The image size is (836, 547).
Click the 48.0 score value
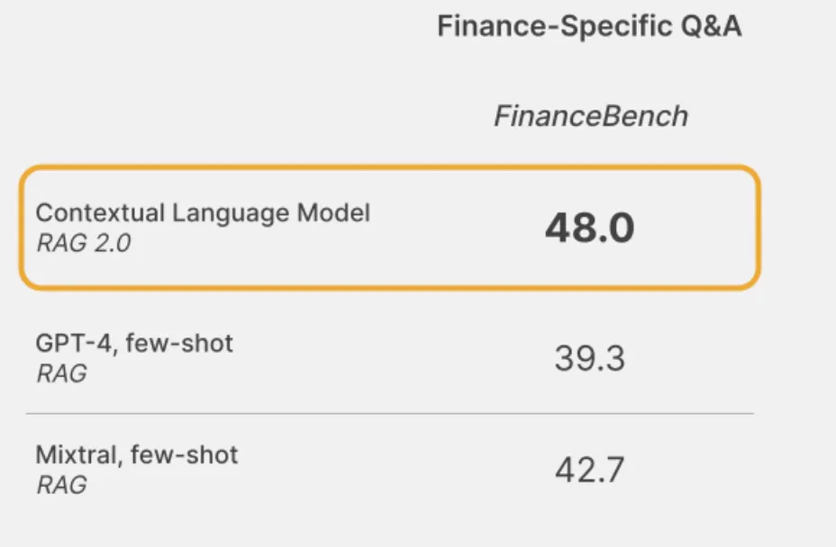coord(589,229)
